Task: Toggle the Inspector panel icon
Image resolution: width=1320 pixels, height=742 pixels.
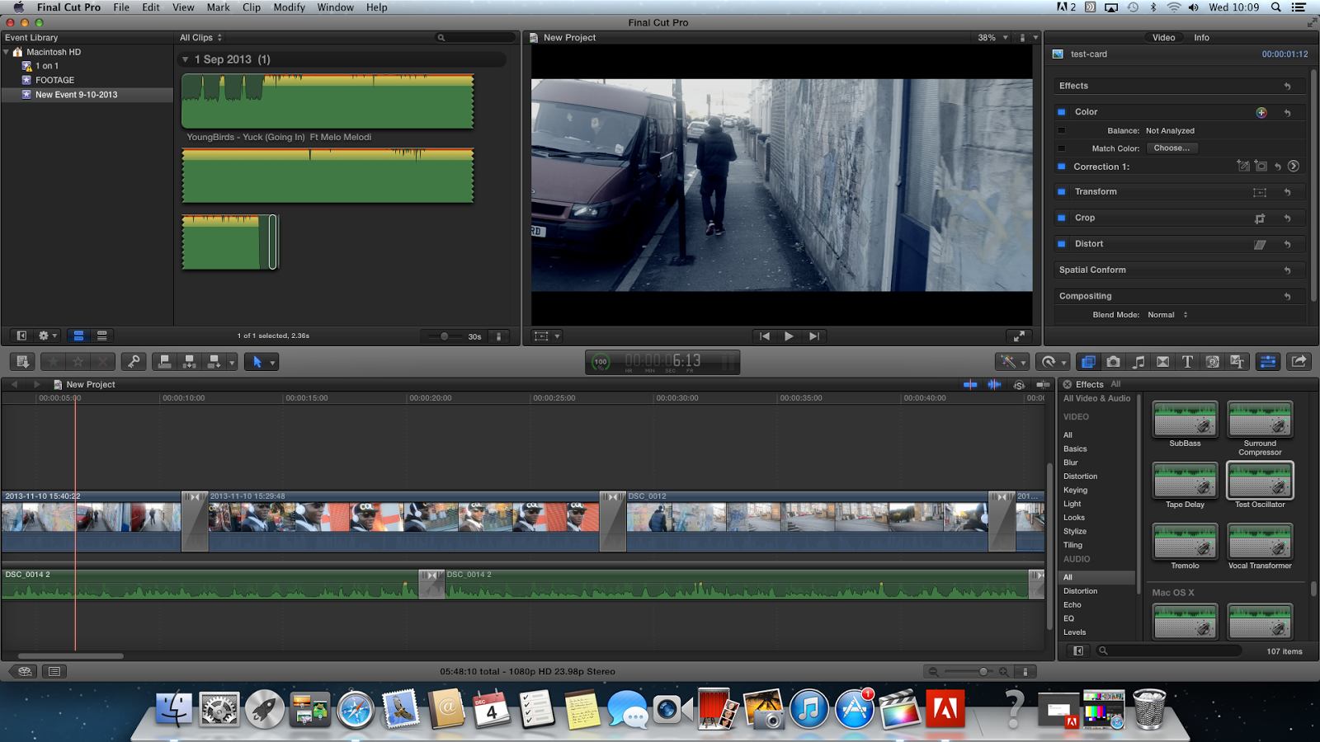Action: pos(1268,362)
